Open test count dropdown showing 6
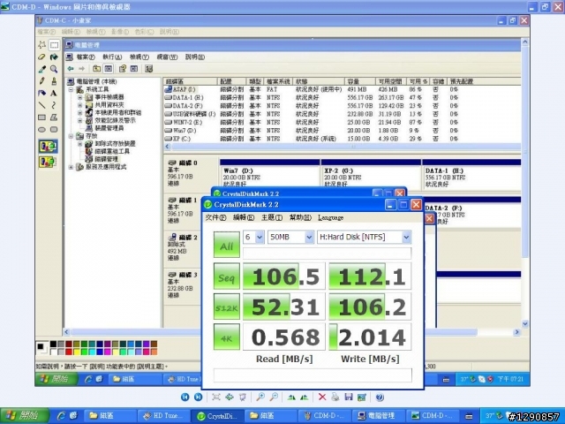 (260, 238)
